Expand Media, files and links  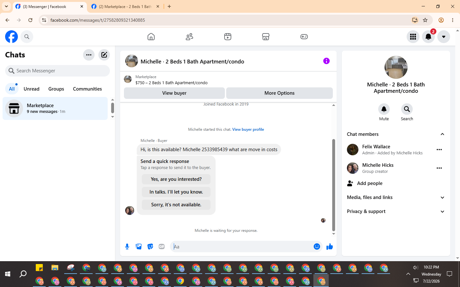pos(396,197)
